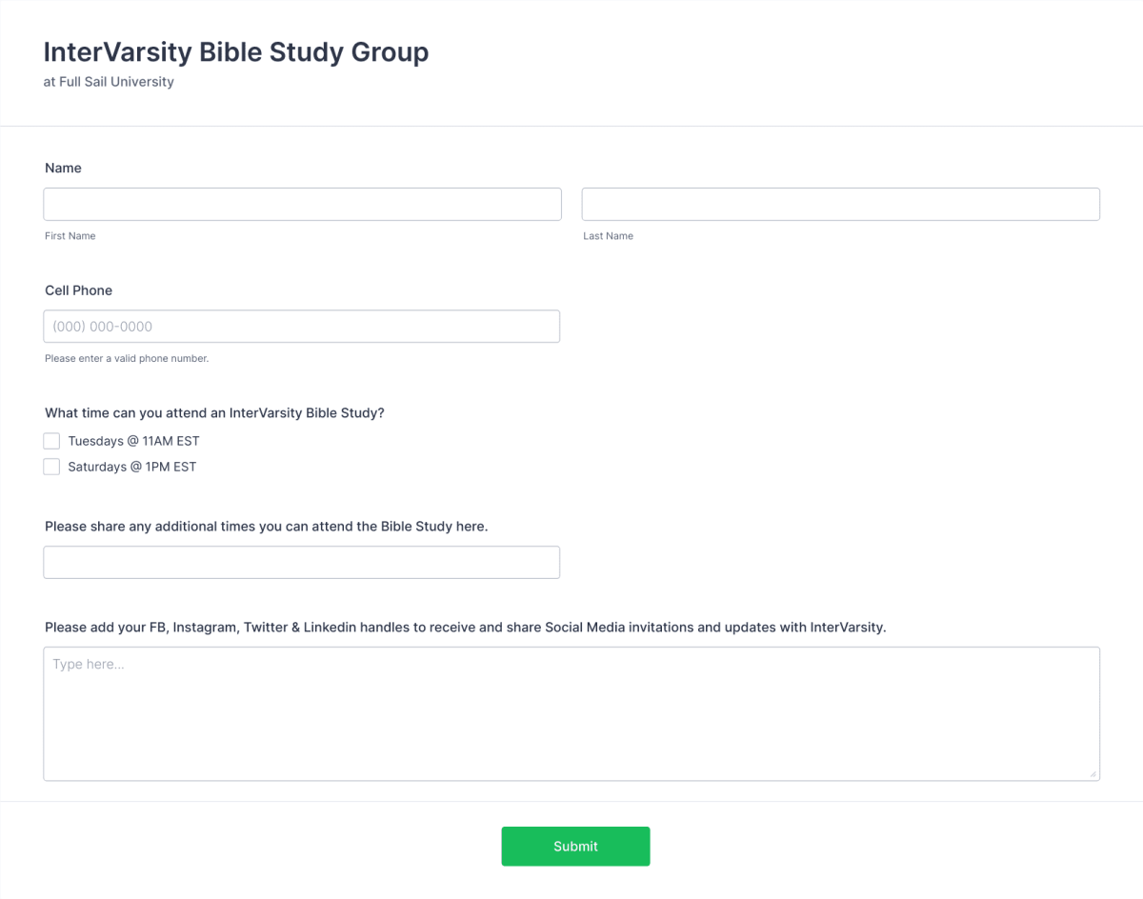Image resolution: width=1143 pixels, height=899 pixels.
Task: Click the Cell Phone label
Action: pyautogui.click(x=78, y=290)
